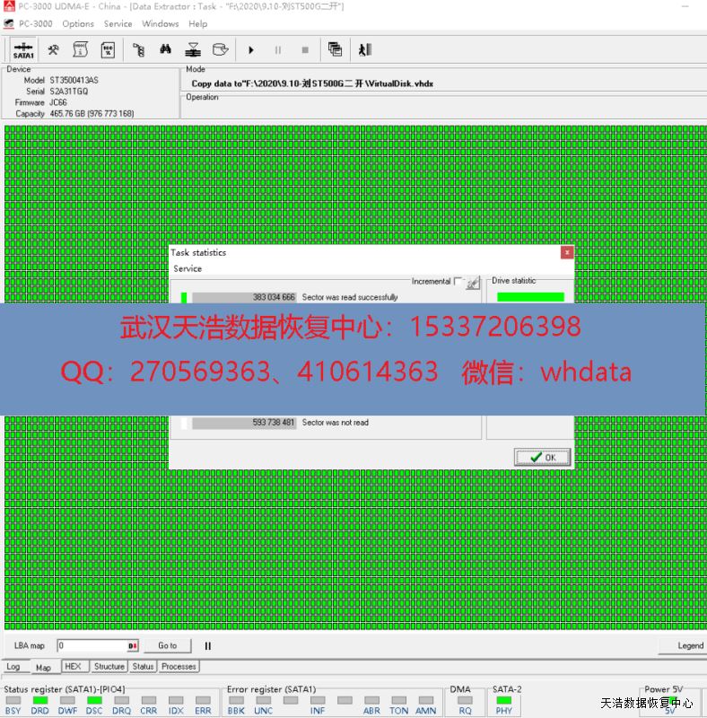Open the Options menu
The height and width of the screenshot is (718, 707).
pos(78,24)
